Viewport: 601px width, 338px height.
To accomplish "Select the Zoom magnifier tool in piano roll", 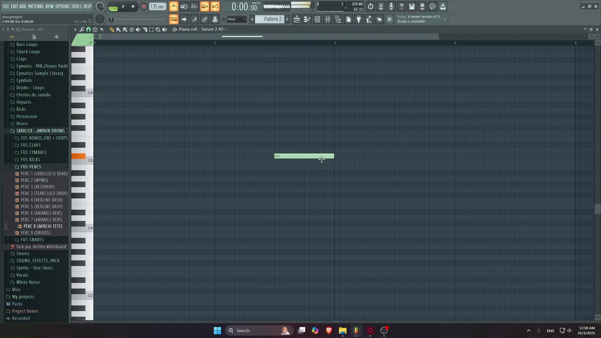I will click(158, 30).
